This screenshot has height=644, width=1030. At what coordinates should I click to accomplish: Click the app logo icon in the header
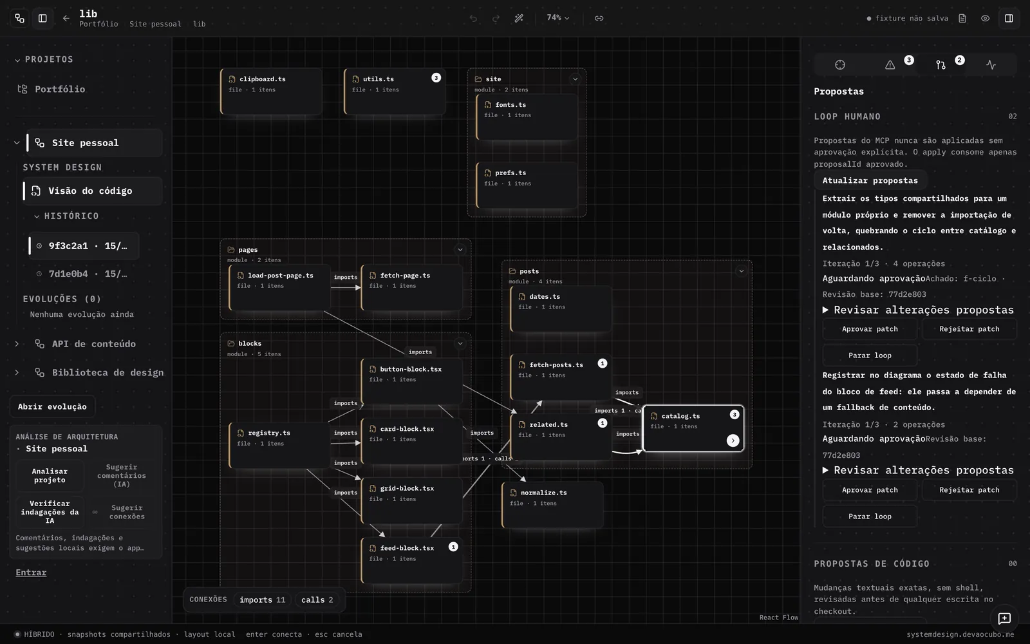click(x=19, y=18)
